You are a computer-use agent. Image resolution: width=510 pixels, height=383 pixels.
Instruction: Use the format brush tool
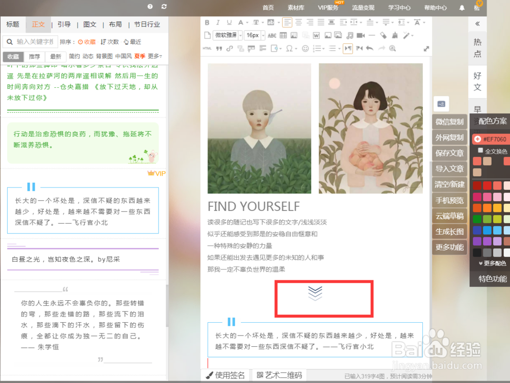(x=395, y=35)
